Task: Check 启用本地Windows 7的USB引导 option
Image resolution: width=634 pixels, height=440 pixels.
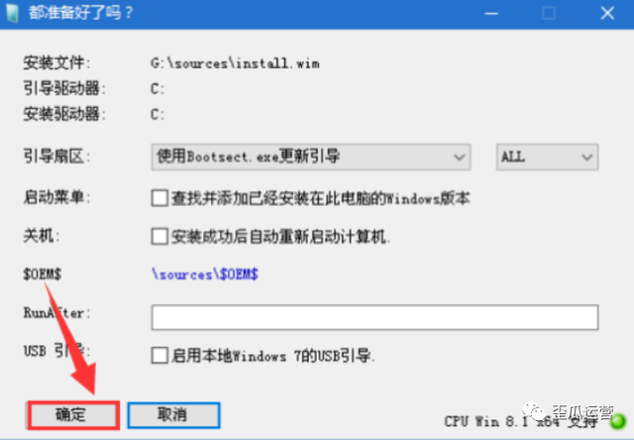Action: point(159,356)
